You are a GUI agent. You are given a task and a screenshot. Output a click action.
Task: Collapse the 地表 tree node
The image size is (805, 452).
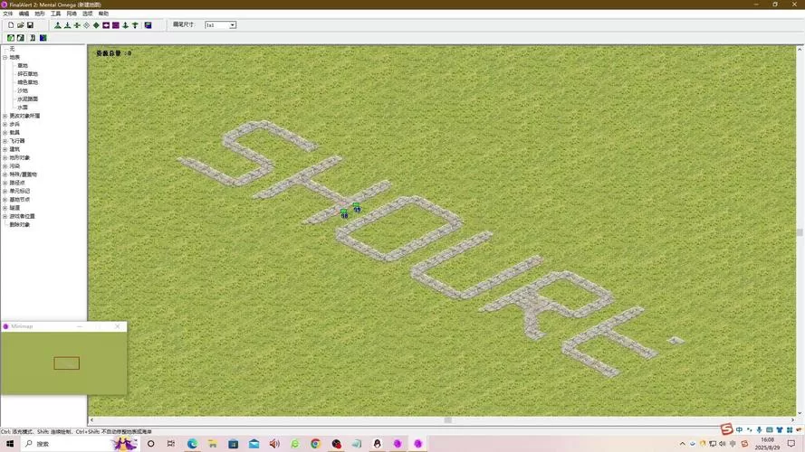click(5, 57)
